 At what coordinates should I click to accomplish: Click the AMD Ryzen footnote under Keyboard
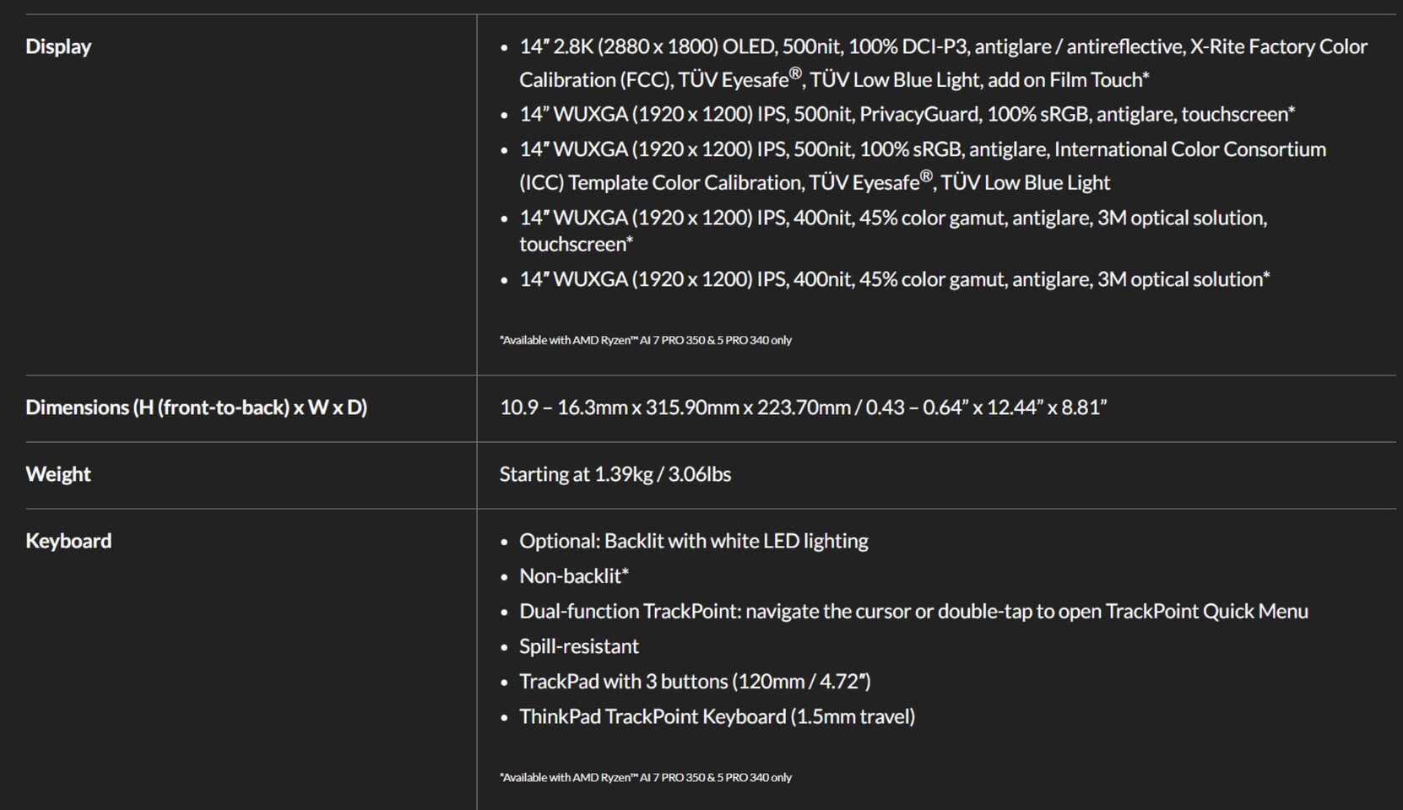[x=646, y=777]
